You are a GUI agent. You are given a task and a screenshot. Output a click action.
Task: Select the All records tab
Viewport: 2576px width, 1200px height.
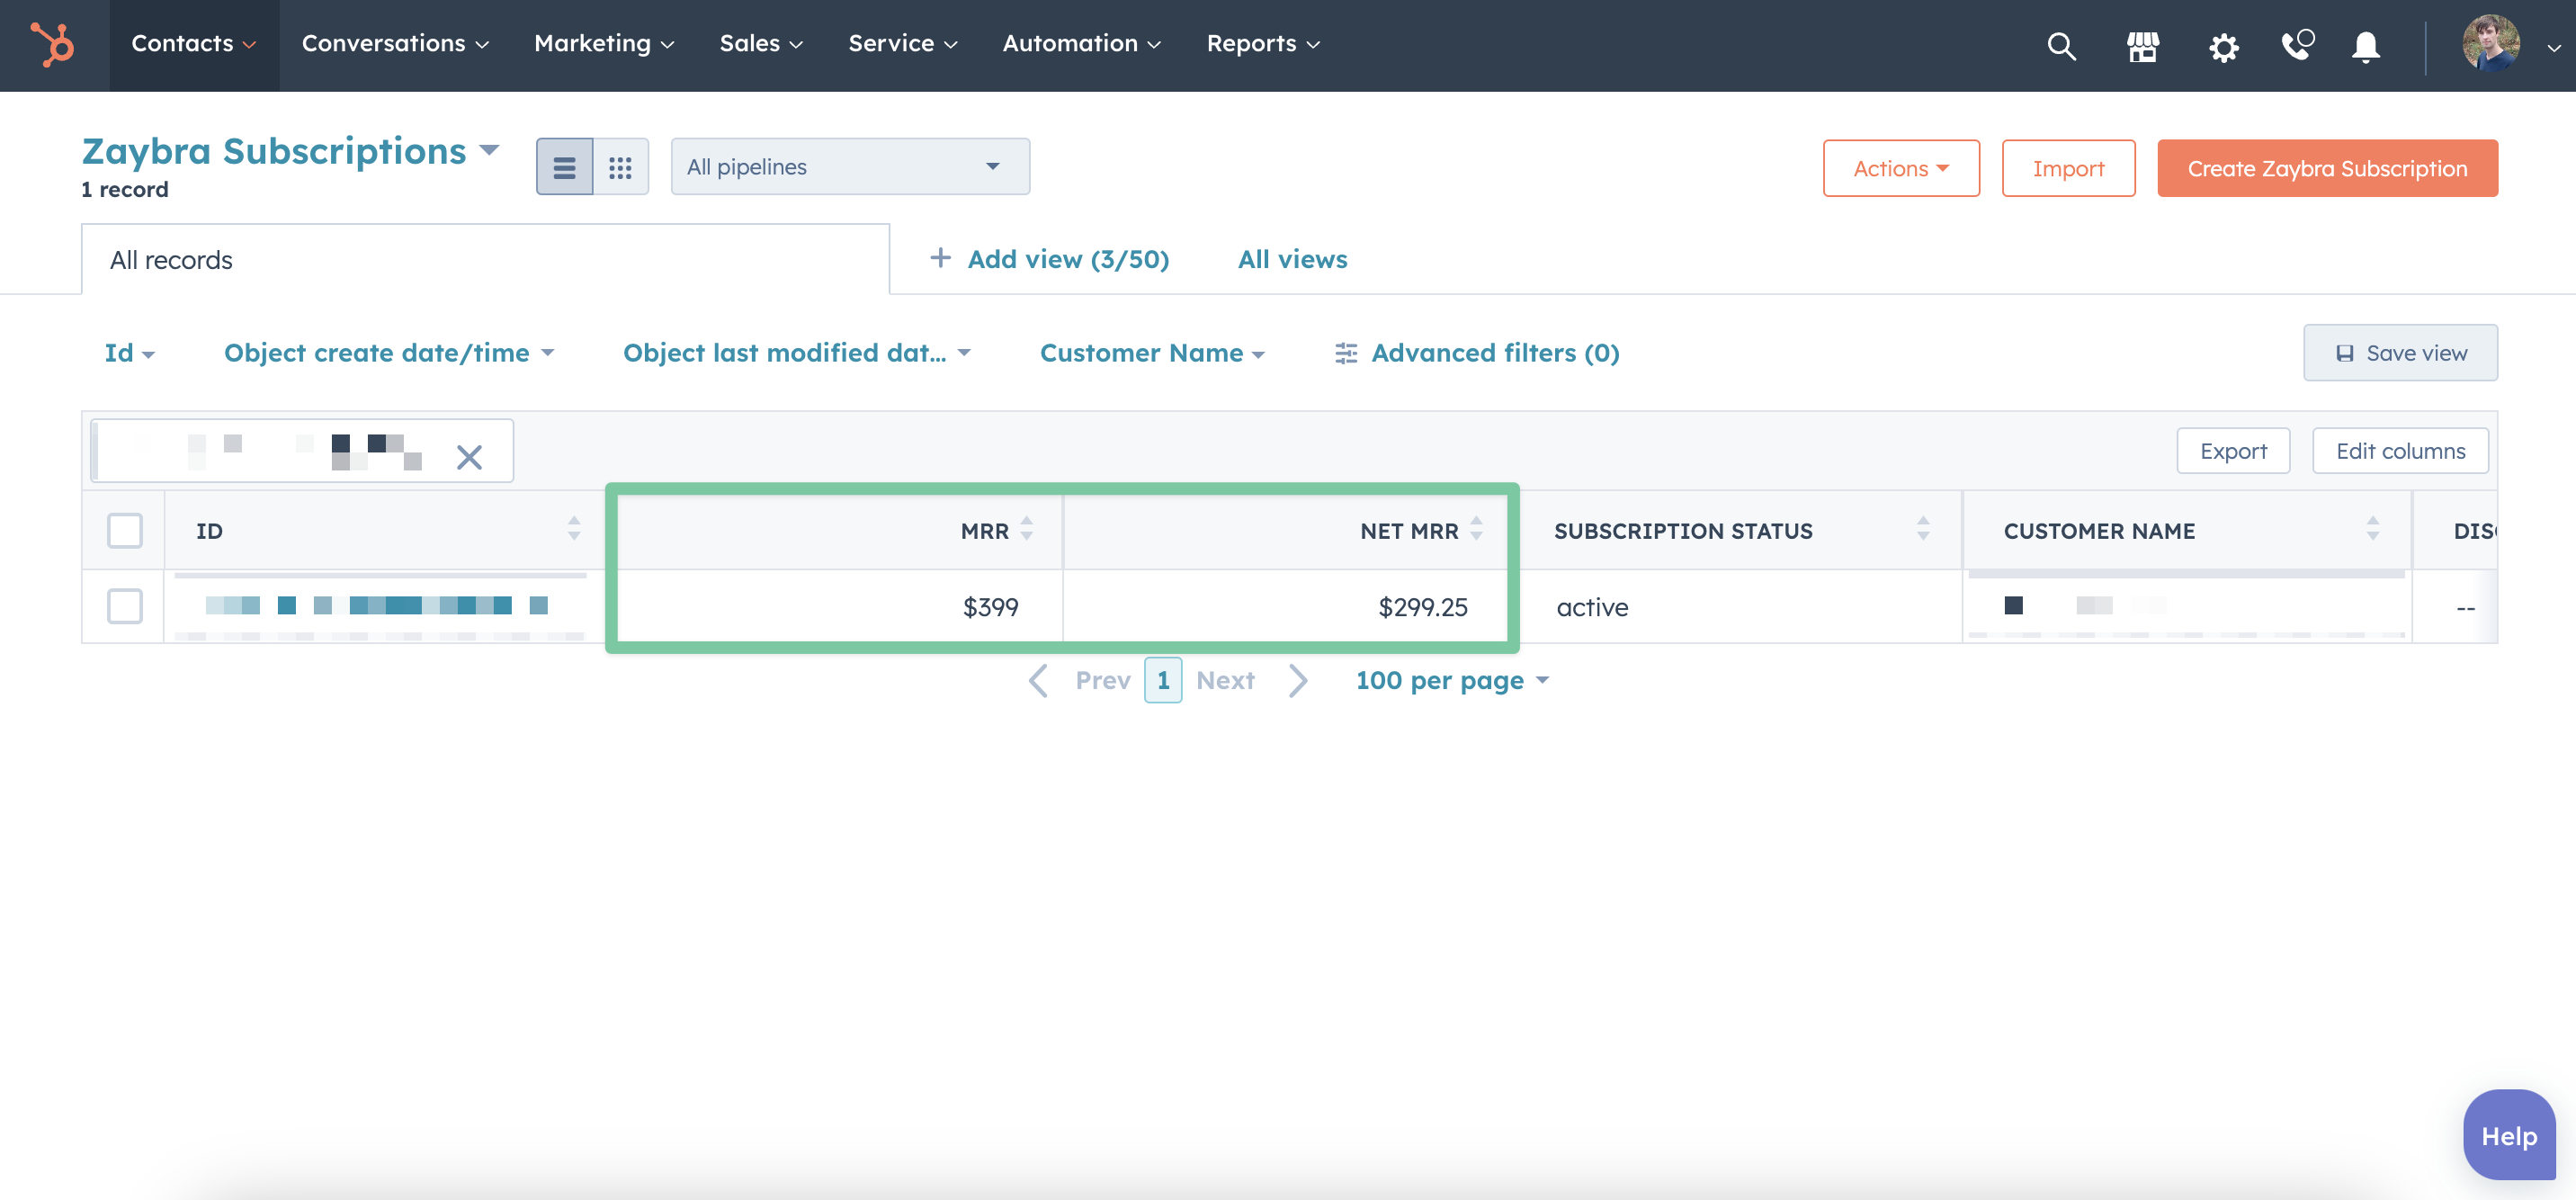pyautogui.click(x=485, y=259)
